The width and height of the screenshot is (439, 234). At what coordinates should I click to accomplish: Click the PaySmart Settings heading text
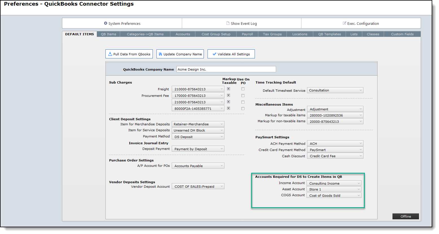(272, 137)
